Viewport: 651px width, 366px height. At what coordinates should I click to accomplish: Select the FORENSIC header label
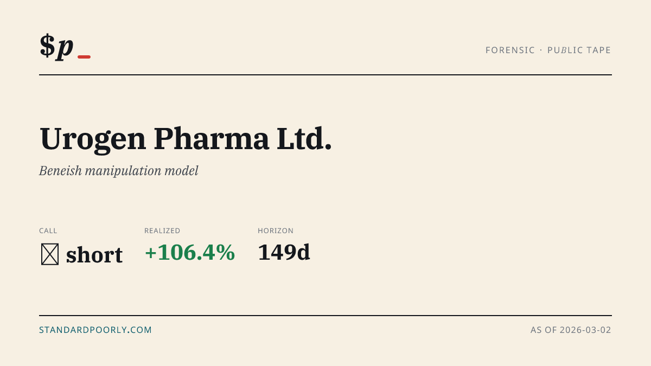(510, 50)
